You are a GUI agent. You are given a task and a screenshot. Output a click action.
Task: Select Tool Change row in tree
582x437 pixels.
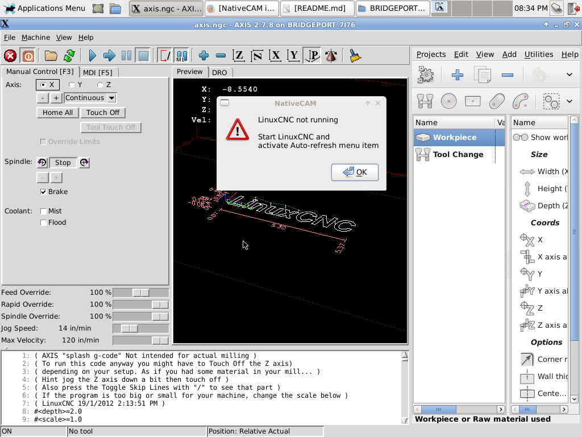(459, 155)
